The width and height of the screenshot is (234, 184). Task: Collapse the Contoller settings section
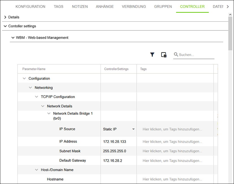point(5,26)
